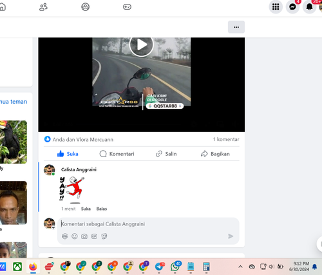Open WhatsApp from the taskbar
Screen dimensions: 322x275
[175, 267]
